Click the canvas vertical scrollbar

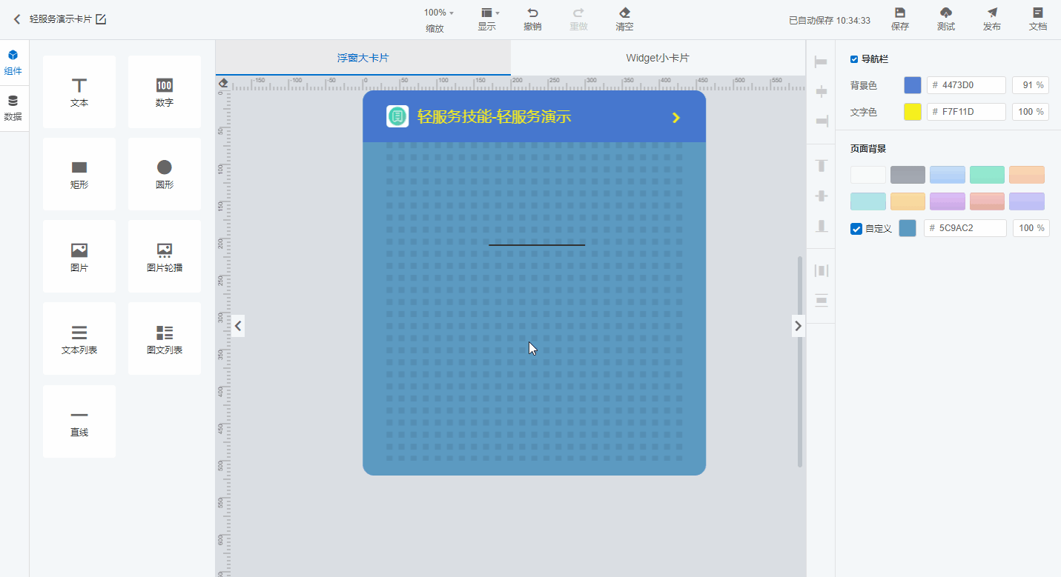800,361
